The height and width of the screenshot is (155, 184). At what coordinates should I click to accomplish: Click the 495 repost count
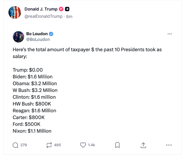coord(58,145)
